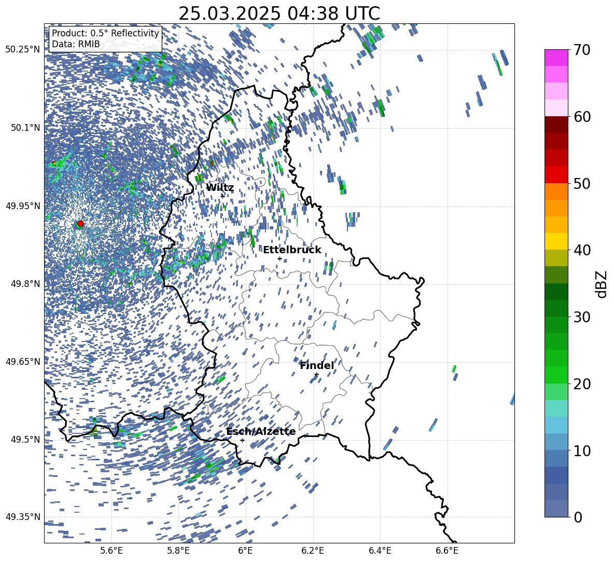Viewport: 614px width, 561px height.
Task: Pick the yellow colorbar segment at 40
Action: point(556,241)
